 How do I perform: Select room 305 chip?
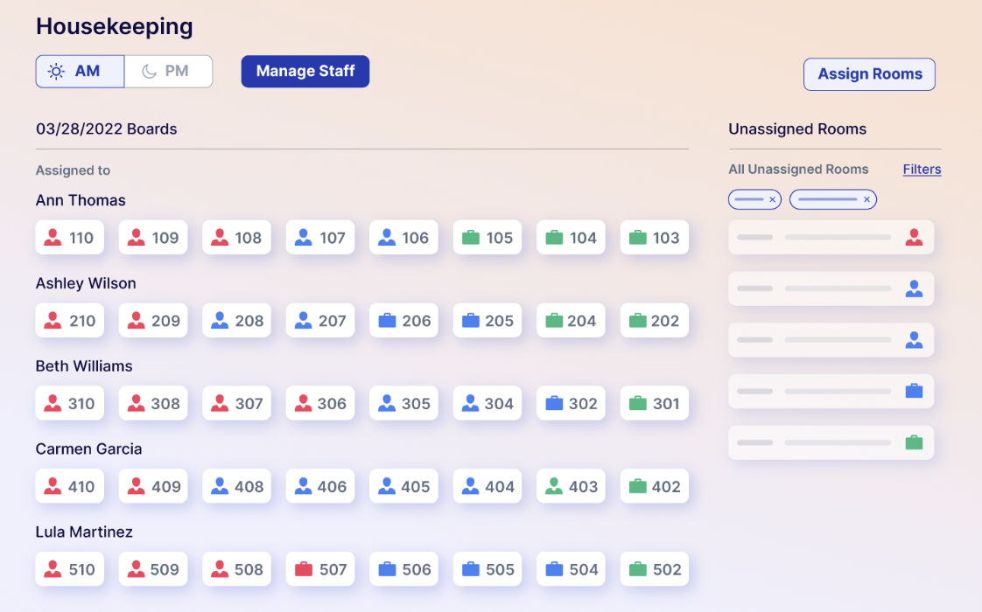[404, 403]
